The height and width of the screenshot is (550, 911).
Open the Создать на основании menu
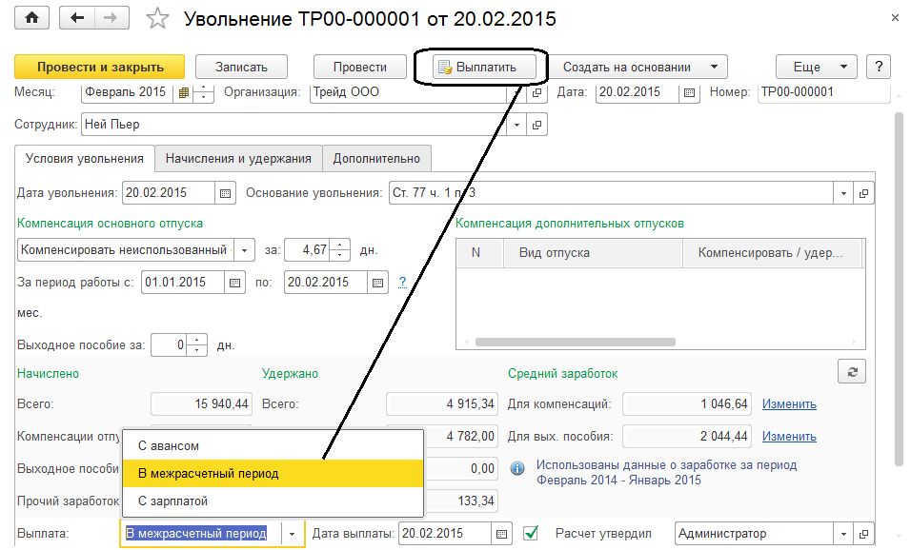[638, 67]
